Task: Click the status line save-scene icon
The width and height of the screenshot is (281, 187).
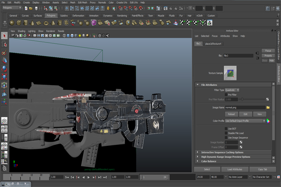Action: click(x=36, y=8)
